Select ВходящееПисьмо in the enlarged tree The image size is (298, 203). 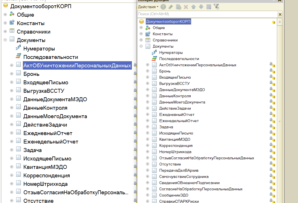pyautogui.click(x=46, y=83)
